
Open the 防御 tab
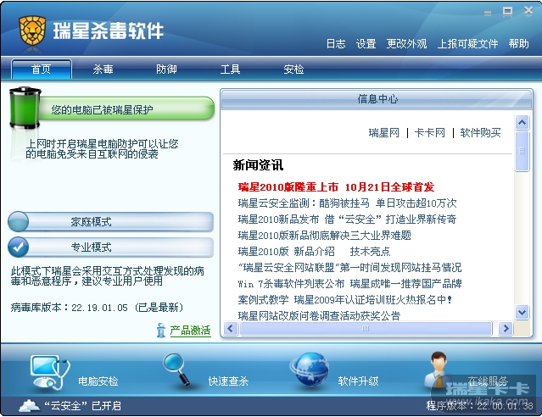(x=166, y=69)
